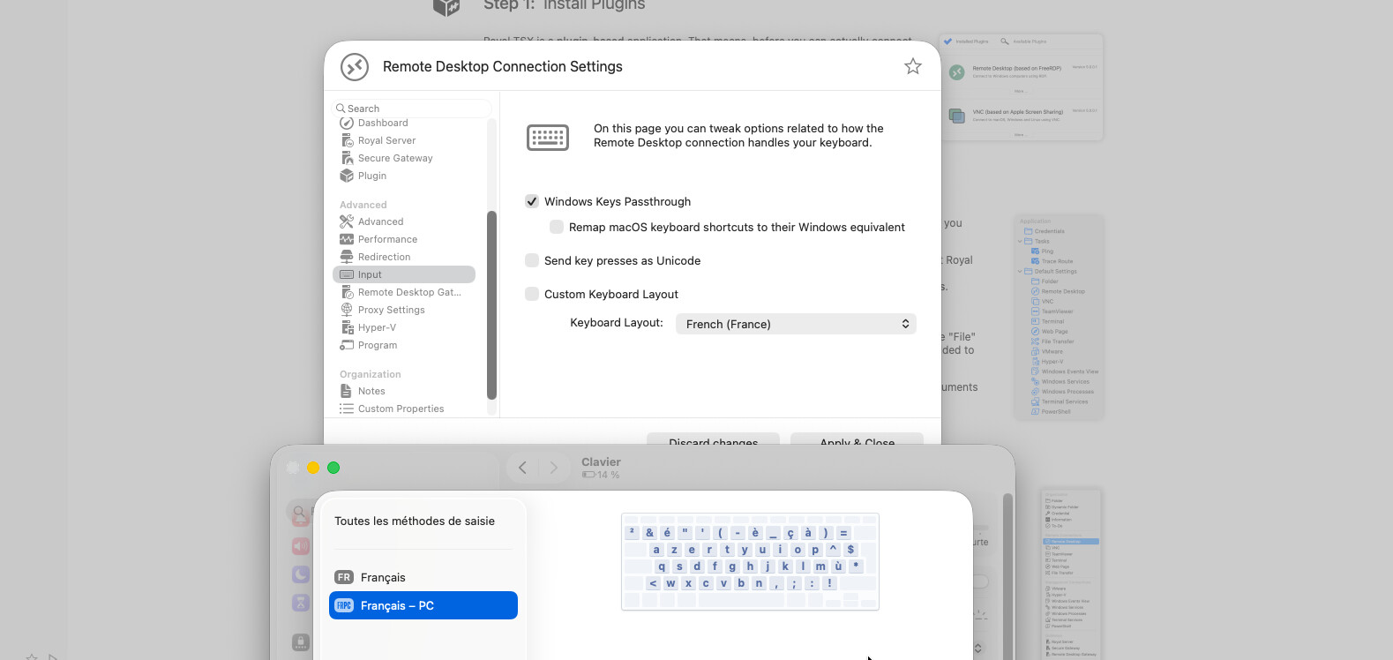This screenshot has height=660, width=1393.
Task: Click the Proxy Settings globe icon
Action: 347,310
